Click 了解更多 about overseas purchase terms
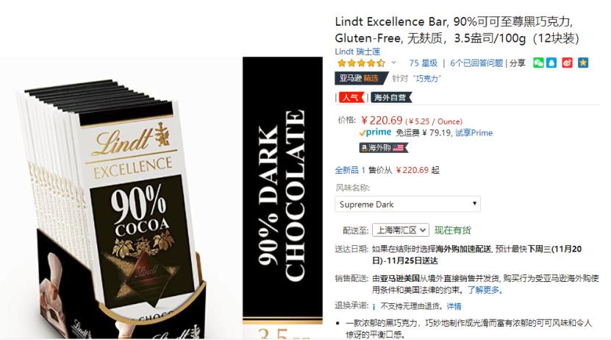The width and height of the screenshot is (611, 340). [483, 290]
